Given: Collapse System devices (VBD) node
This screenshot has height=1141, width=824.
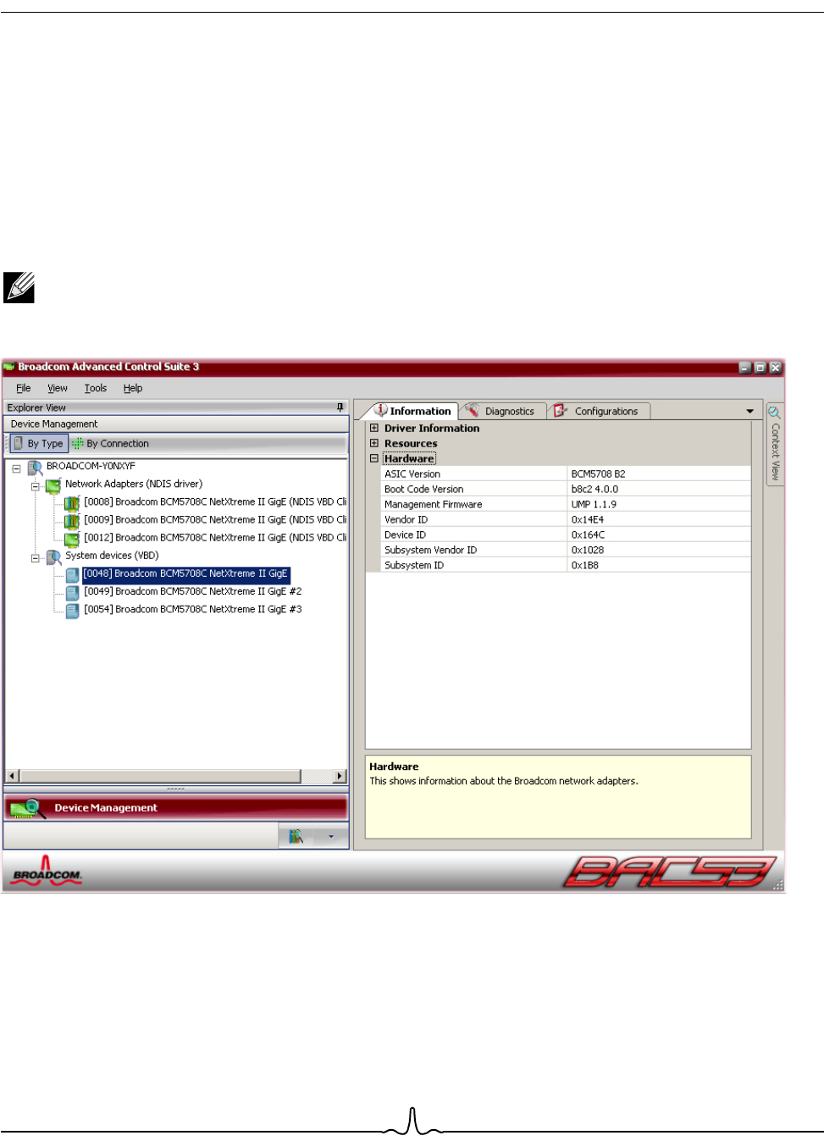Looking at the screenshot, I should tap(36, 558).
